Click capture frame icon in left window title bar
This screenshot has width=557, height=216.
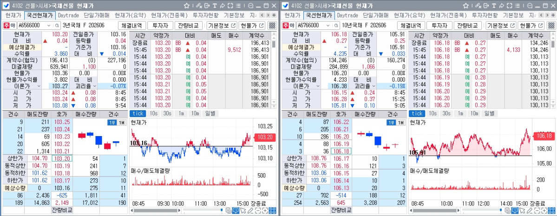[230, 6]
